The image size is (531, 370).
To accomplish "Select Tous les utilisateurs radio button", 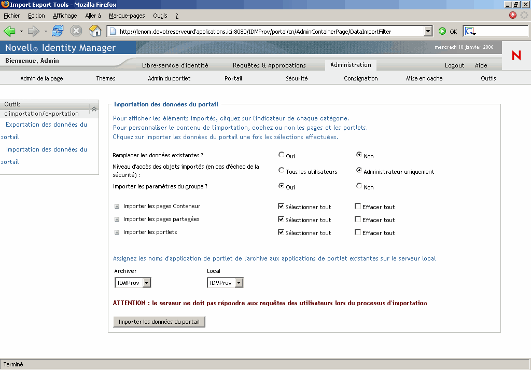I will click(281, 170).
